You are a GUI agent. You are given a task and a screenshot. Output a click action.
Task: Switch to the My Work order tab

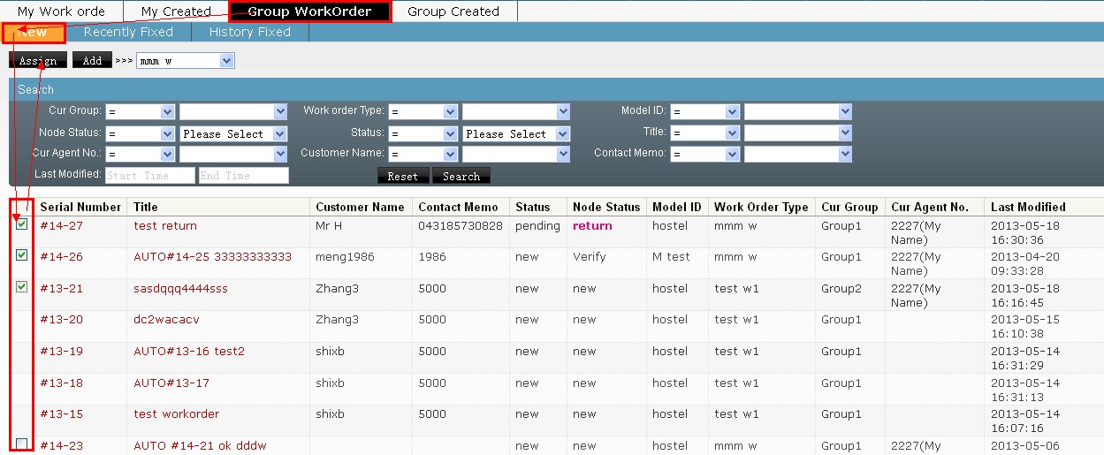click(x=61, y=11)
